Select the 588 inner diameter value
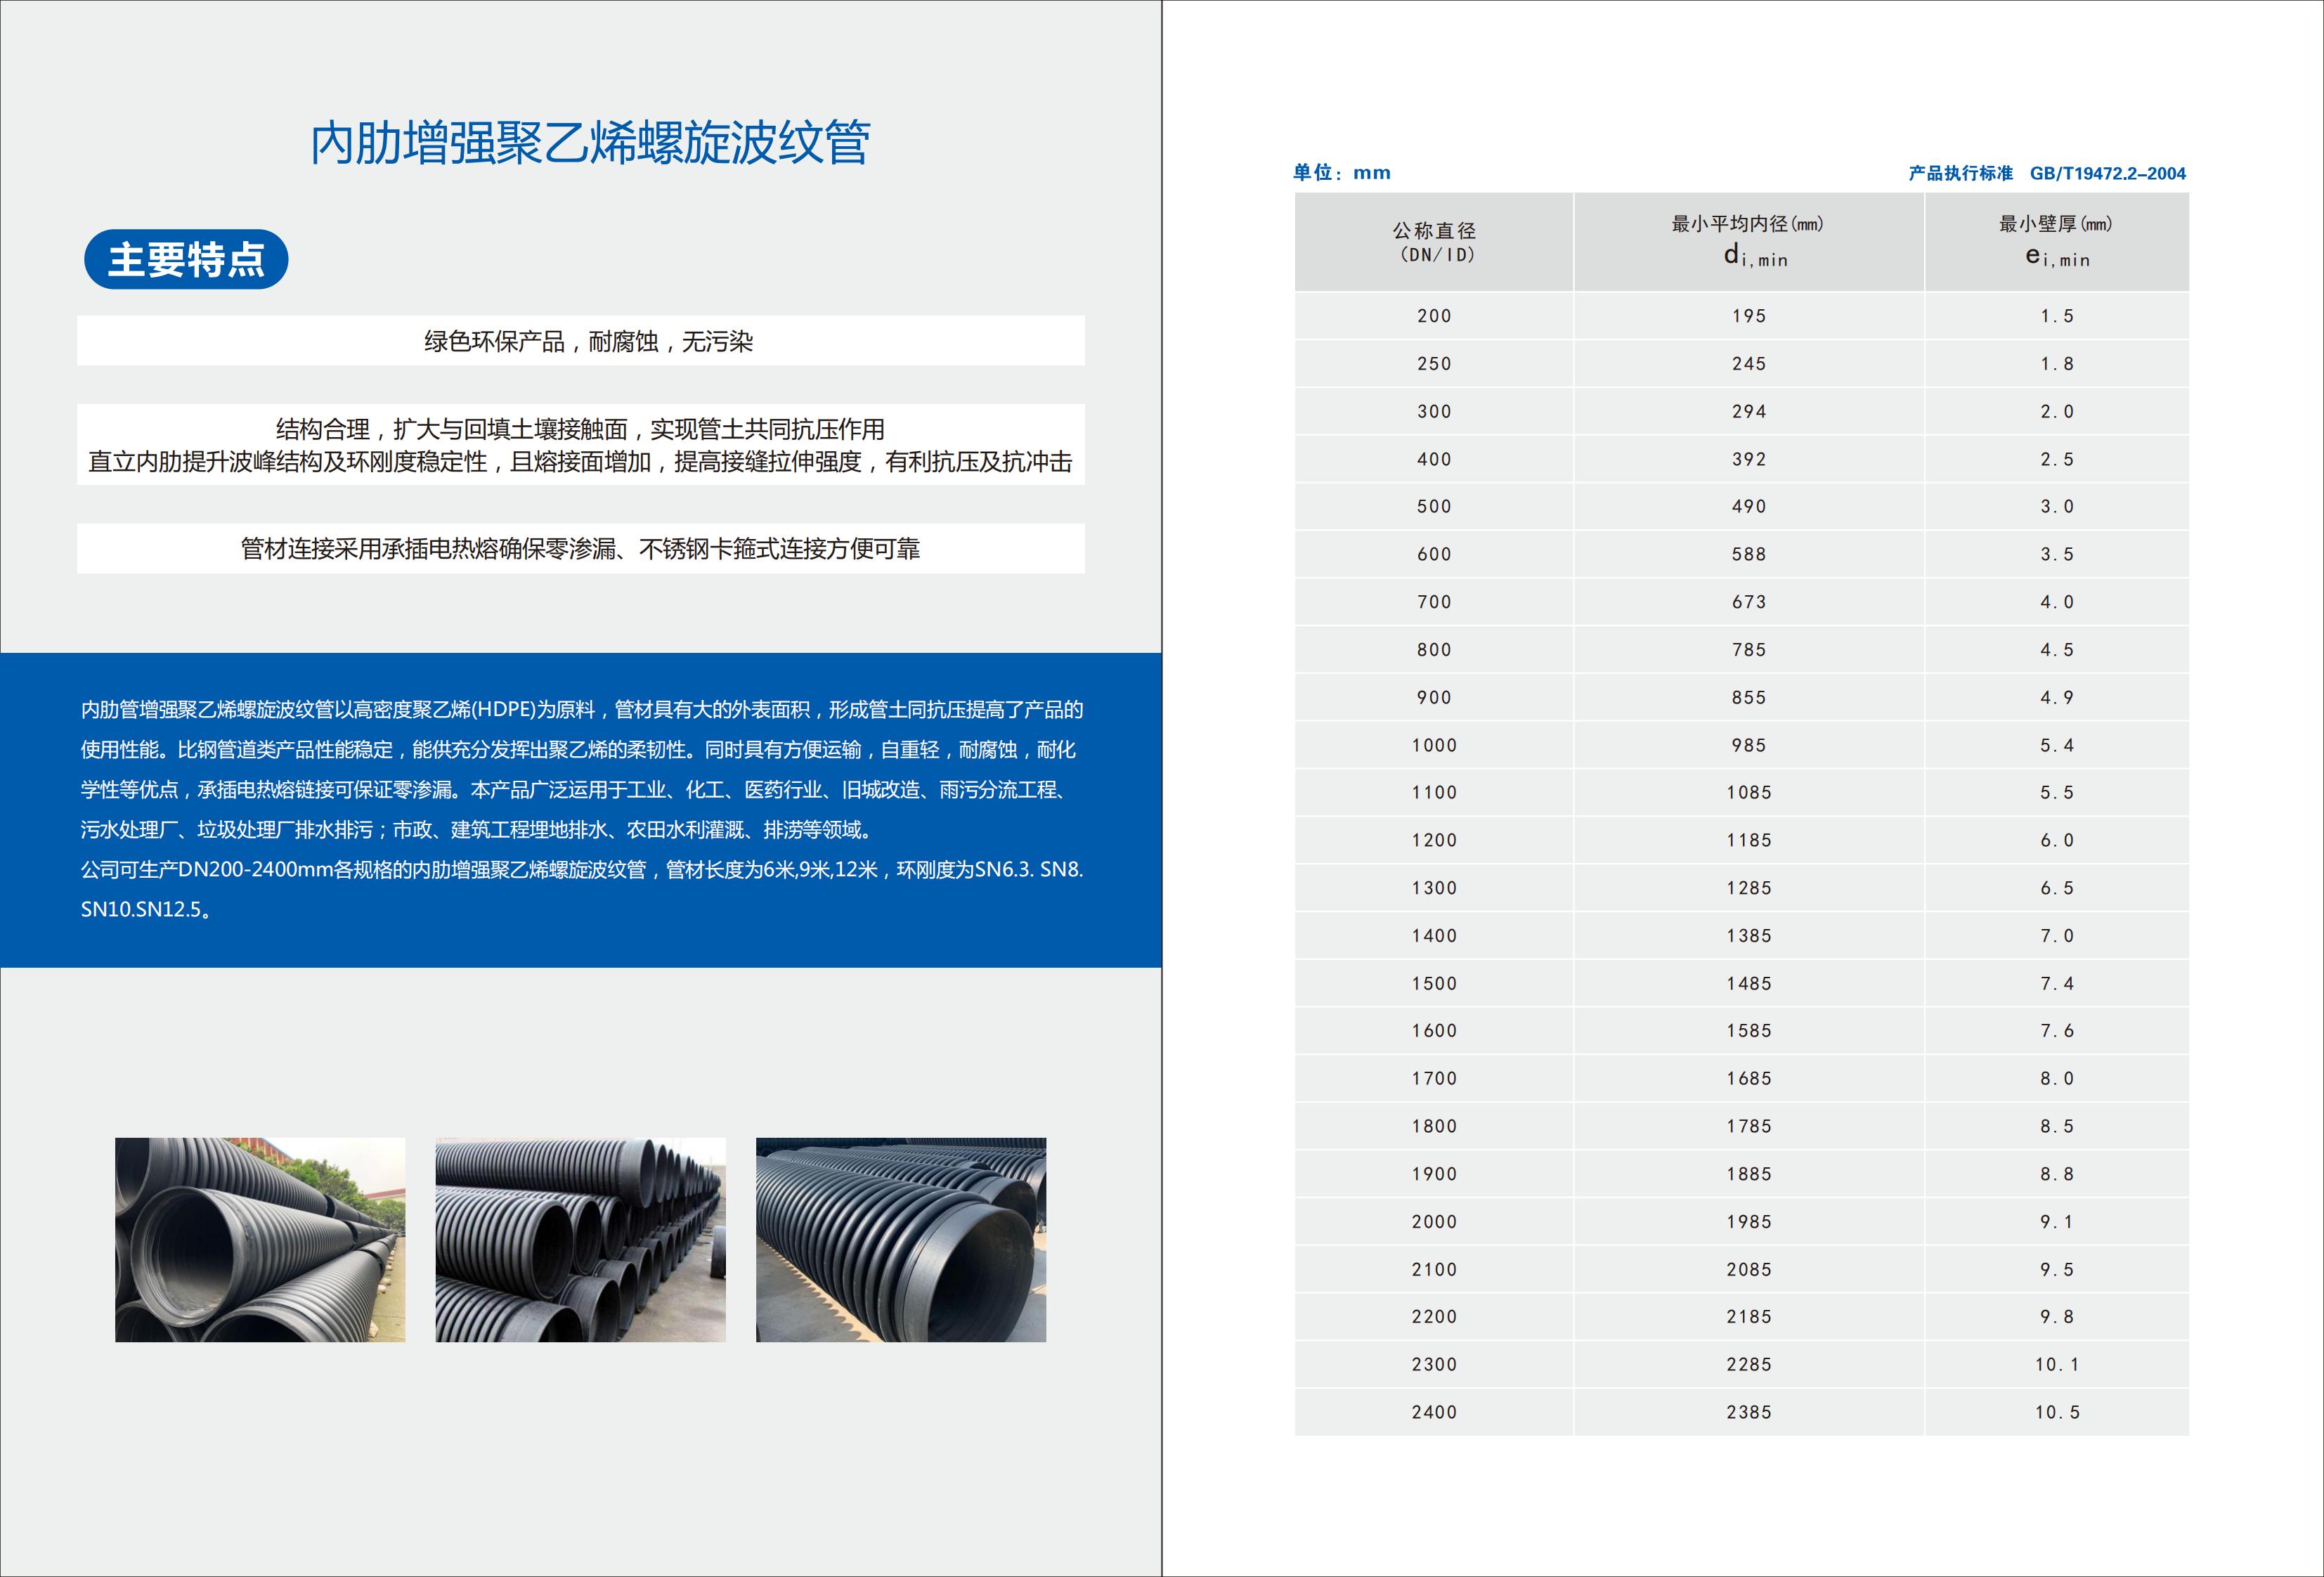The width and height of the screenshot is (2324, 1577). point(1748,554)
